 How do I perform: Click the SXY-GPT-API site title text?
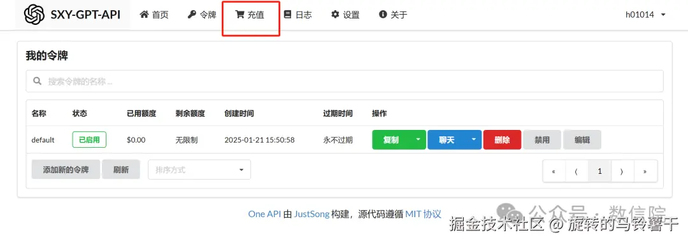[x=85, y=15]
